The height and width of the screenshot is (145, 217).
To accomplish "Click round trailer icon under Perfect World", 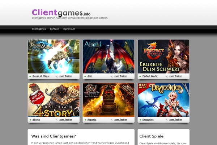I will (167, 76).
